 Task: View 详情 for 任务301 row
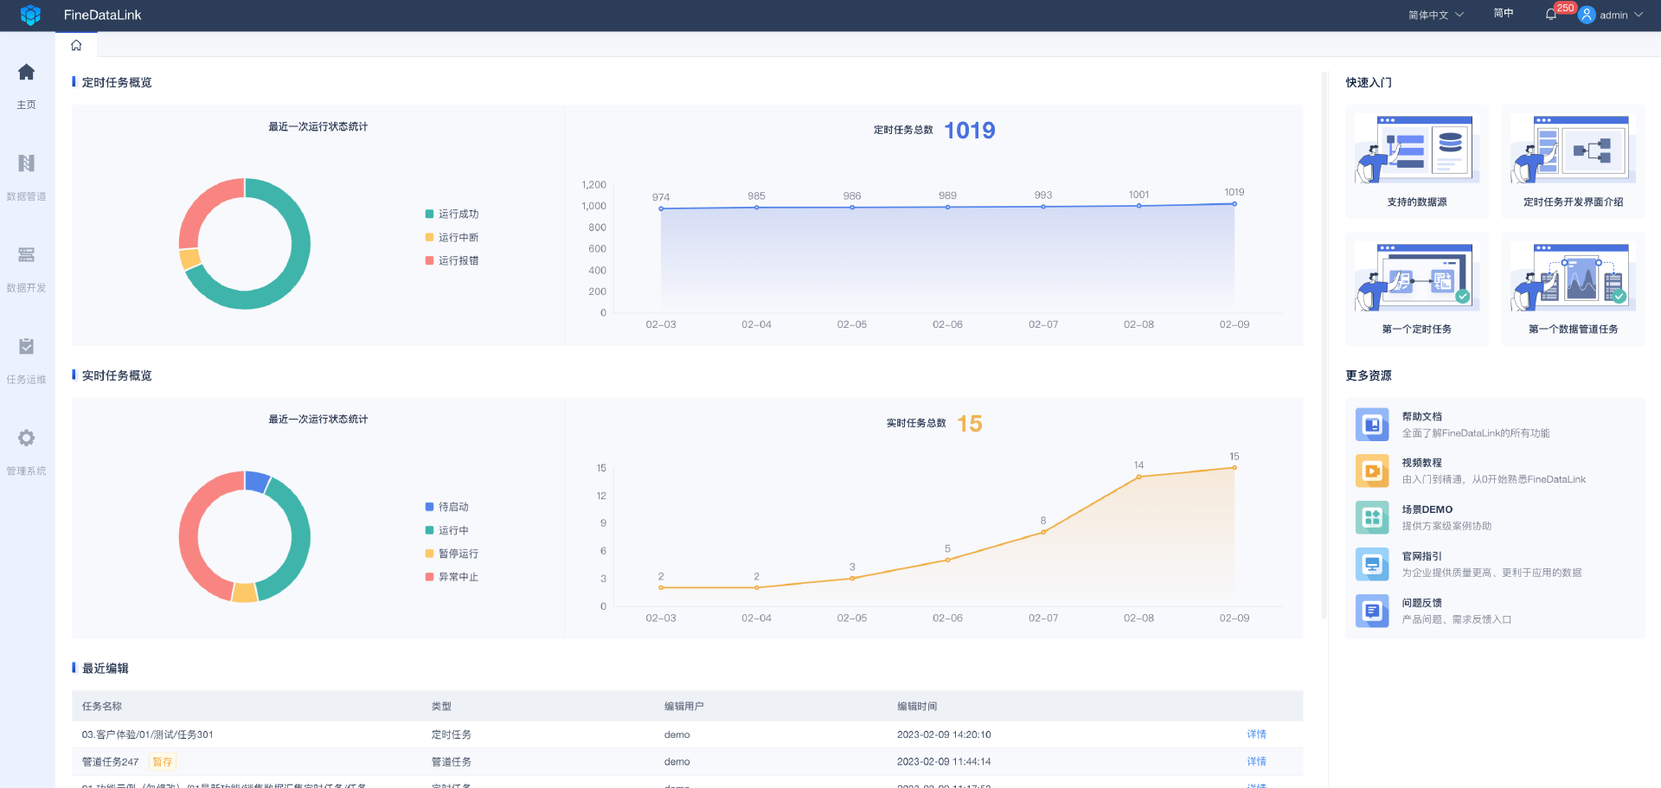tap(1257, 734)
